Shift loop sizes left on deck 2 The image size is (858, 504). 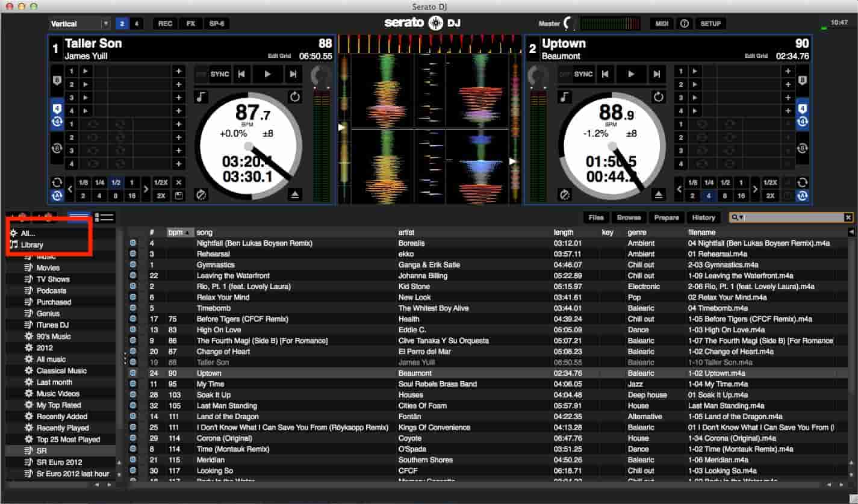[680, 189]
